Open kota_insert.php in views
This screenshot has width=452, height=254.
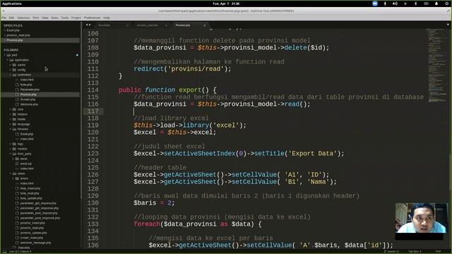[30, 188]
